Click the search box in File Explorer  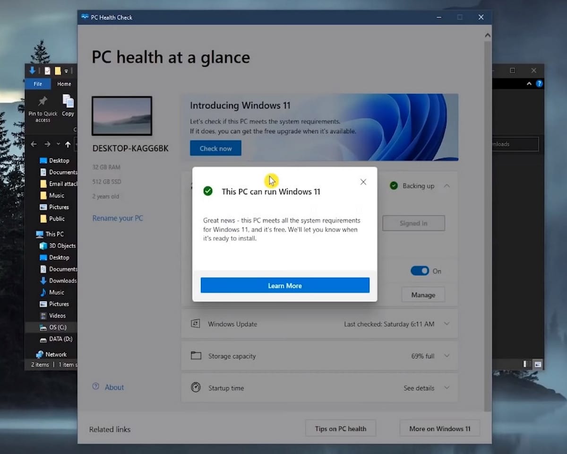[x=515, y=144]
